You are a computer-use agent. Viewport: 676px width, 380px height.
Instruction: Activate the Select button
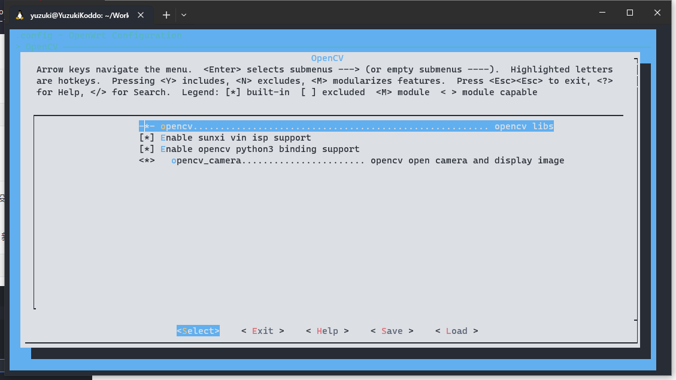(198, 330)
